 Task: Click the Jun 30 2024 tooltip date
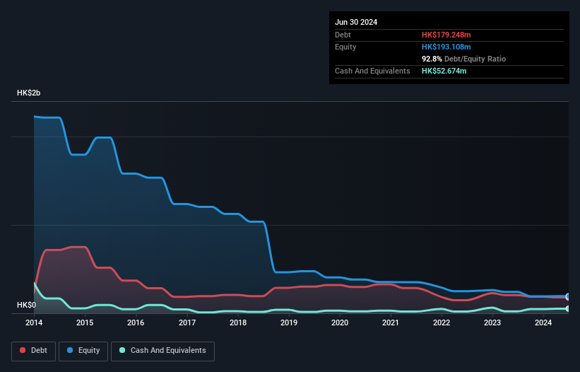[x=356, y=22]
